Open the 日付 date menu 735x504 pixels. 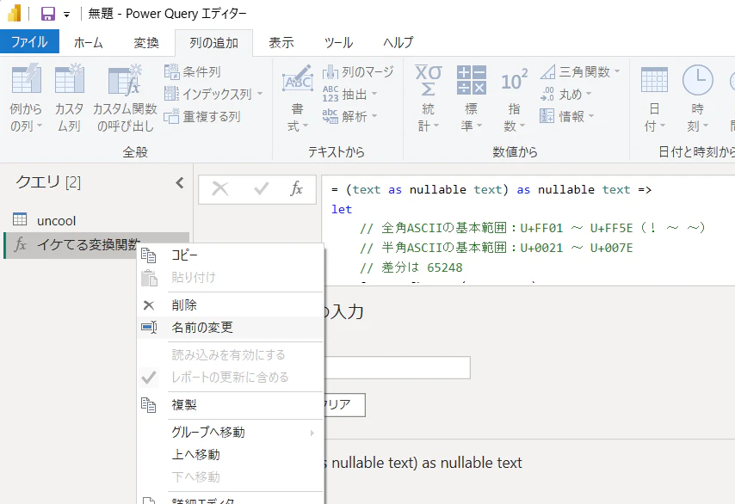(x=654, y=98)
